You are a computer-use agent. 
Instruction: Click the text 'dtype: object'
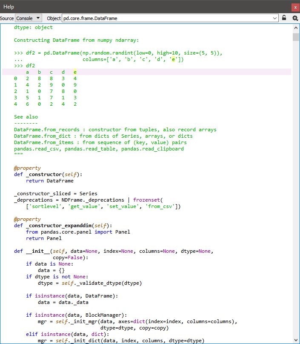pyautogui.click(x=33, y=27)
